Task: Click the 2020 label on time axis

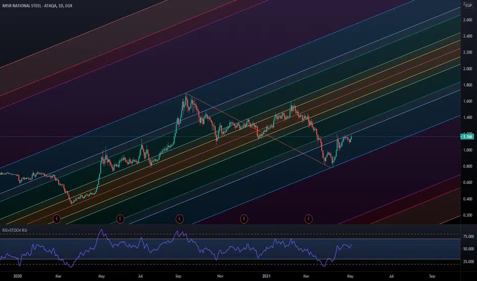Action: click(x=17, y=276)
